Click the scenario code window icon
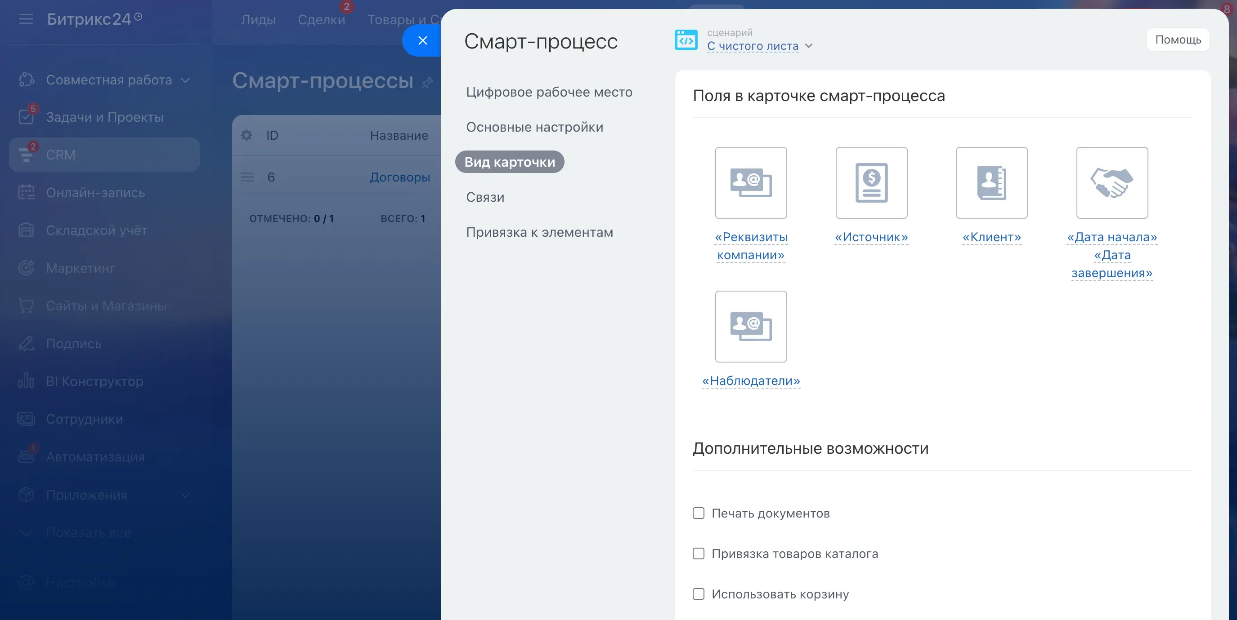 point(686,40)
